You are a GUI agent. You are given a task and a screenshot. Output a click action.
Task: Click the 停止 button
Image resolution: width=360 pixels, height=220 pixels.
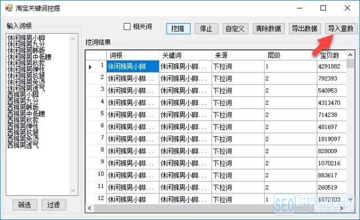(206, 29)
